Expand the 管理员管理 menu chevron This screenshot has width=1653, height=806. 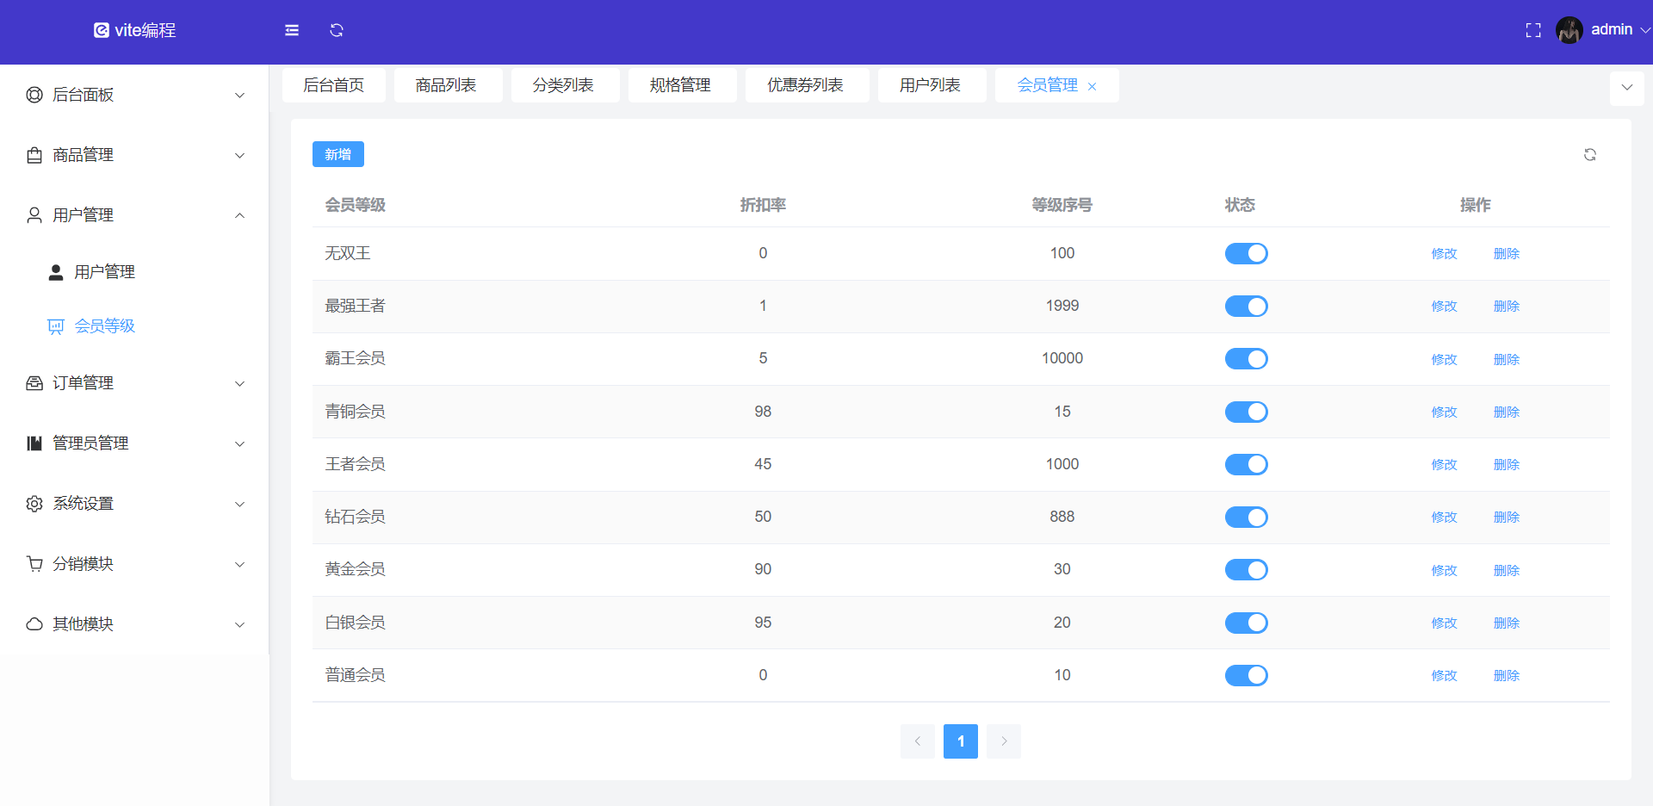click(x=240, y=444)
